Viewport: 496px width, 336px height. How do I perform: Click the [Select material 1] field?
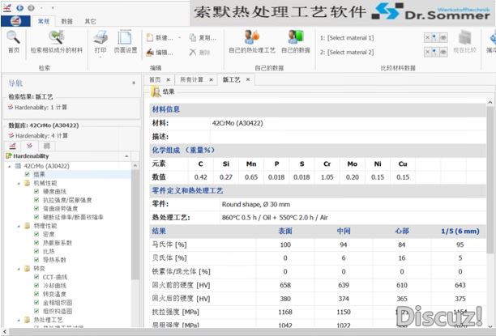pyautogui.click(x=350, y=38)
